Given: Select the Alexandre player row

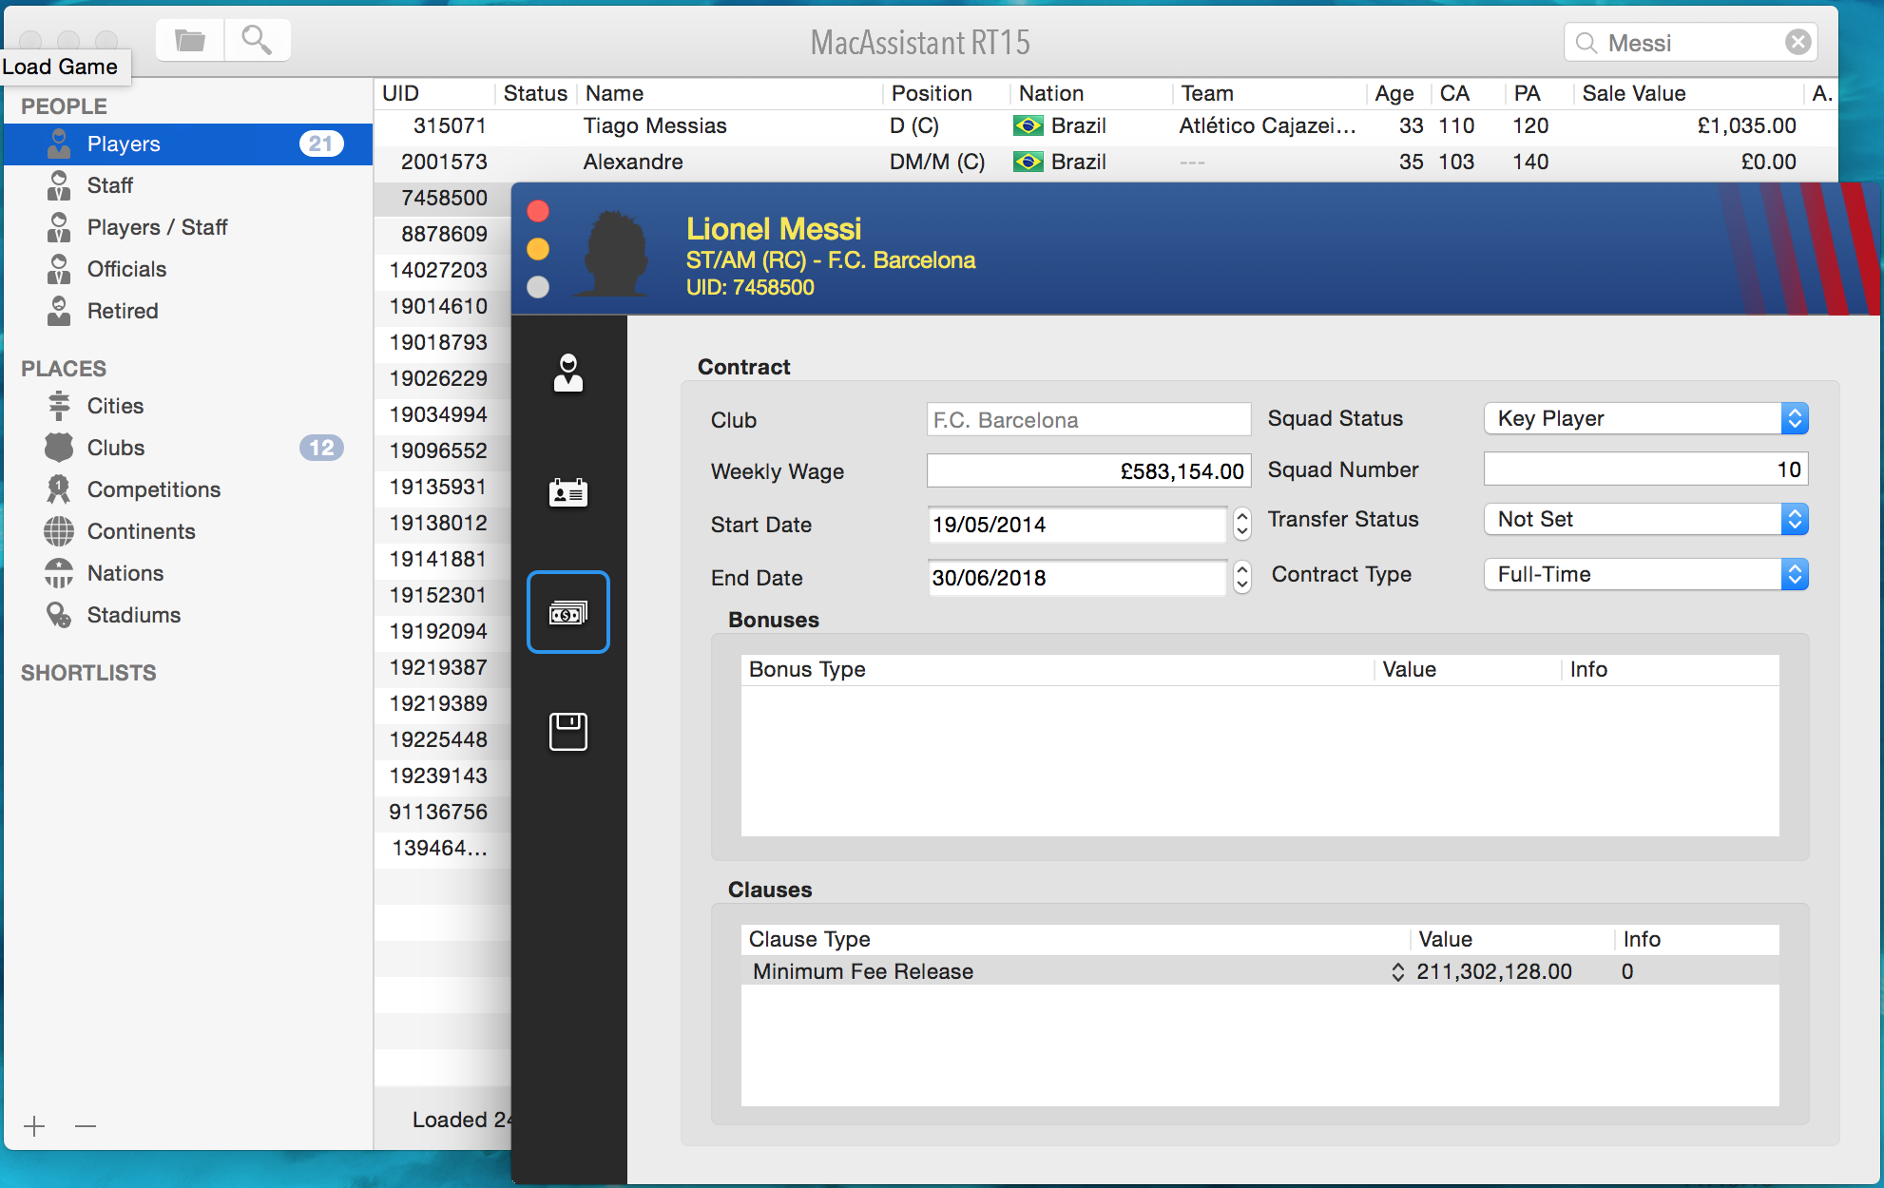Looking at the screenshot, I should point(1105,162).
